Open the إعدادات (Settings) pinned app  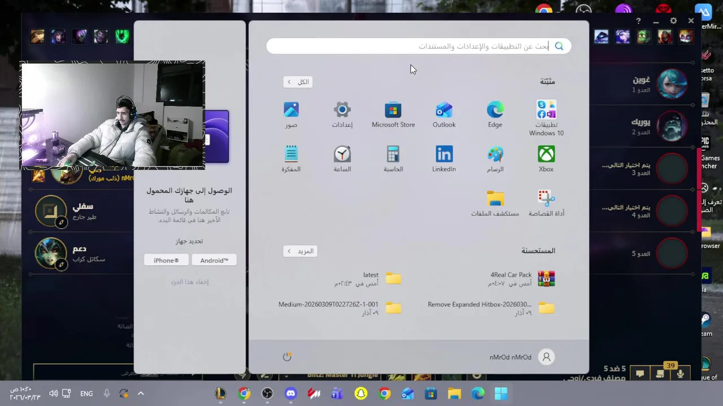click(342, 114)
